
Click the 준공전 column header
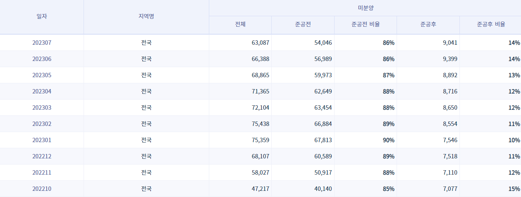pos(302,25)
